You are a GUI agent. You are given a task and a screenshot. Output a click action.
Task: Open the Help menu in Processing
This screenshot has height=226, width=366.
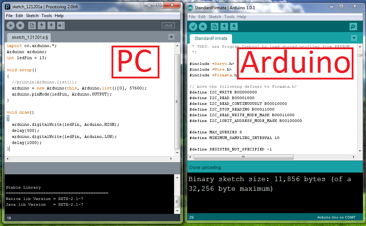pyautogui.click(x=59, y=16)
